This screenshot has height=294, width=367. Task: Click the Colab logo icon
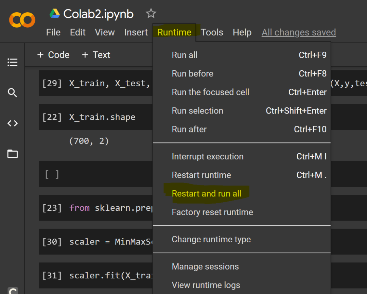coord(22,20)
